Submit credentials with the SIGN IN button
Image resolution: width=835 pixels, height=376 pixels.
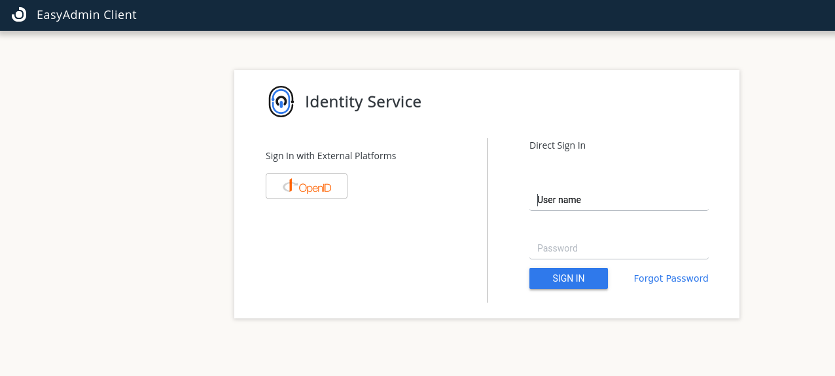[569, 278]
